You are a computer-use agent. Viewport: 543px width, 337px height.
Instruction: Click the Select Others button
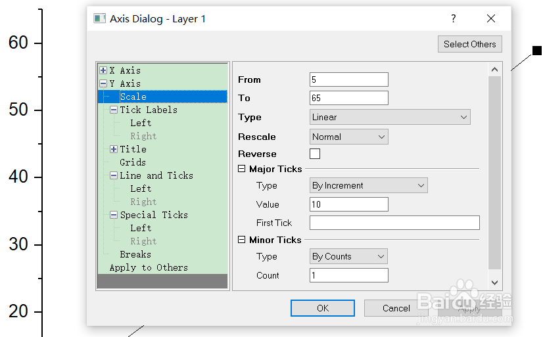pyautogui.click(x=469, y=44)
